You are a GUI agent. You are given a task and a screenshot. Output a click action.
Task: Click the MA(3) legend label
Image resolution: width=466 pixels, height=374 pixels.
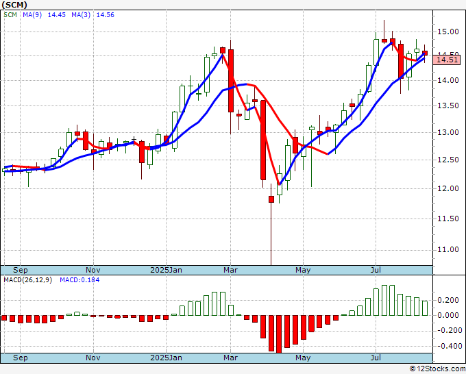81,15
